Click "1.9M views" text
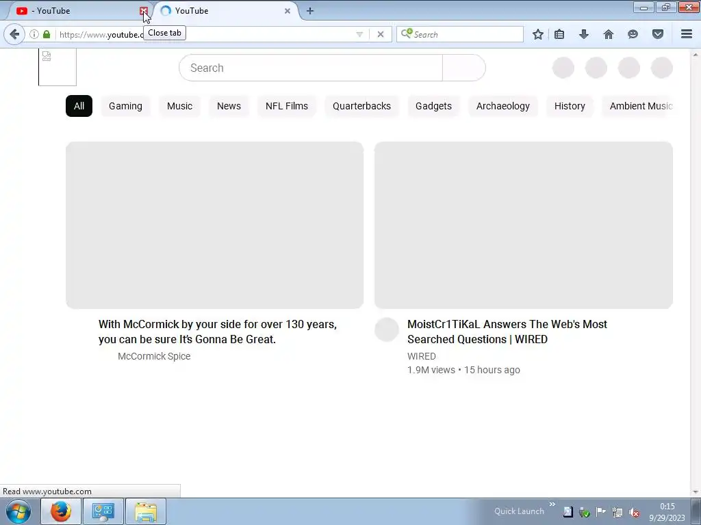The width and height of the screenshot is (701, 525). pos(431,370)
